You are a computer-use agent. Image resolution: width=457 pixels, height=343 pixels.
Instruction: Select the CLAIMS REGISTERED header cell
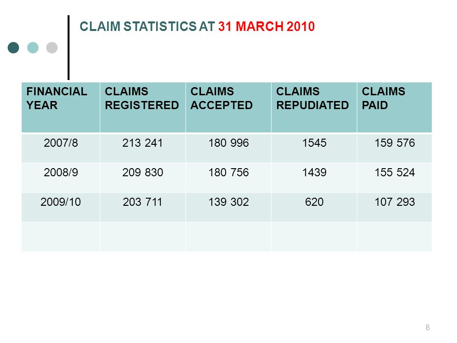(143, 108)
